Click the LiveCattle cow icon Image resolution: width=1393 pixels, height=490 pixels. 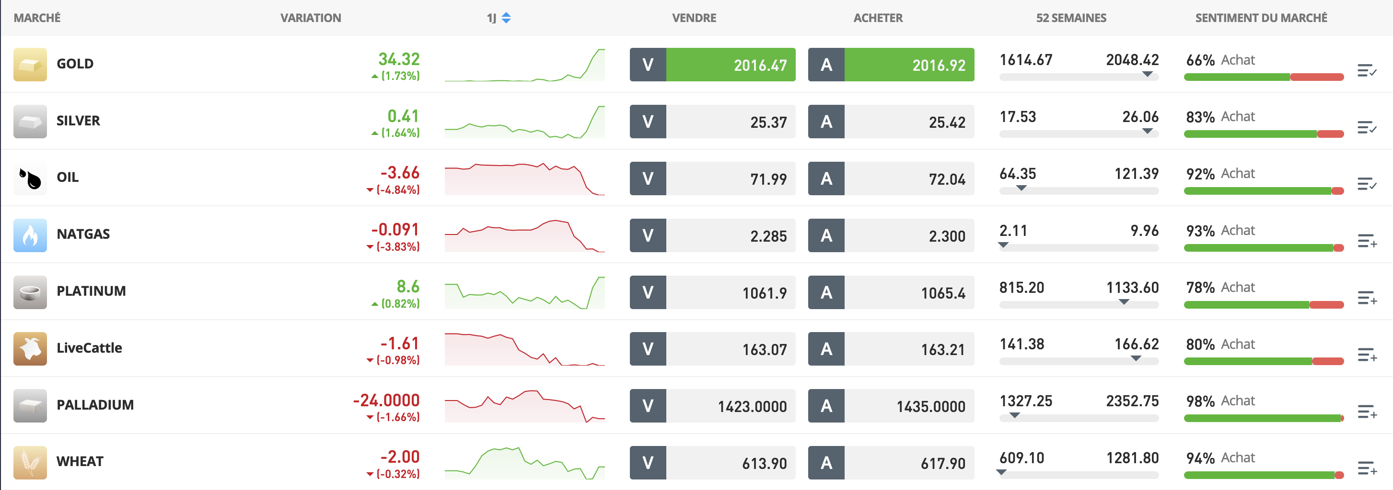[30, 349]
